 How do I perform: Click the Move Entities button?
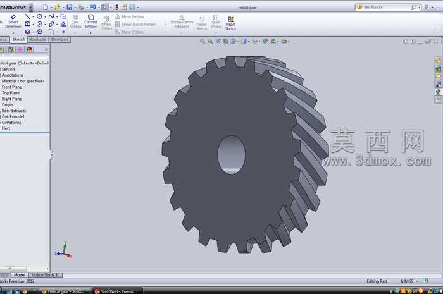point(129,32)
